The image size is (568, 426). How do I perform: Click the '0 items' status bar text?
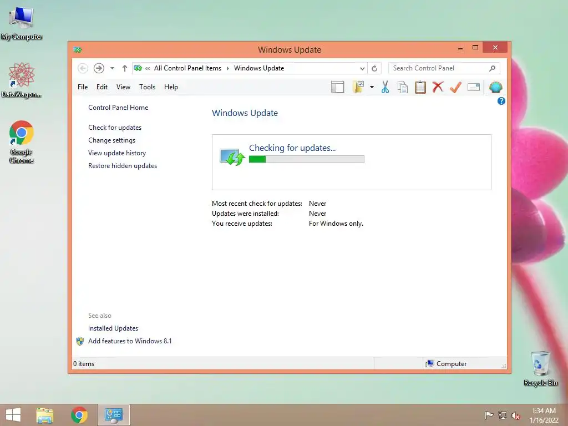(x=84, y=364)
